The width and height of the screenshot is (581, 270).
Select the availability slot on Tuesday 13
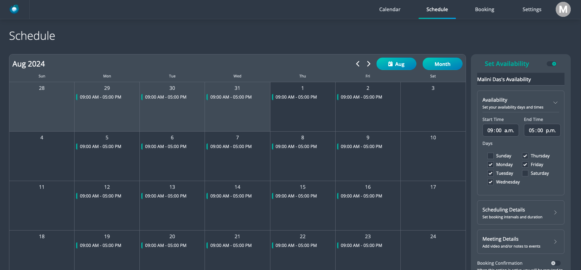(172, 196)
